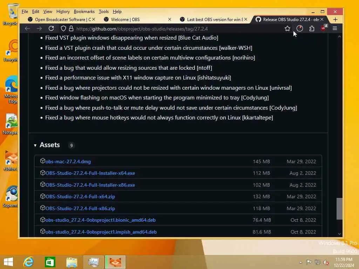Image resolution: width=359 pixels, height=269 pixels.
Task: Open the circular red-needle toolbar icon
Action: click(x=299, y=29)
